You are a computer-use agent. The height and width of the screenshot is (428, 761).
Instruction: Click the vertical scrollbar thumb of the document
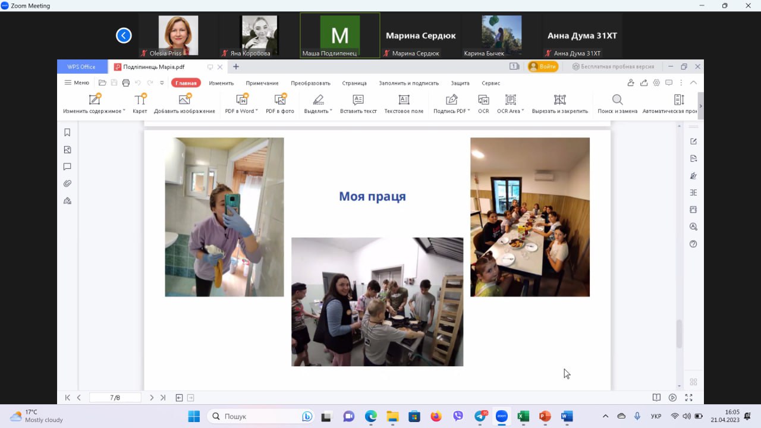point(679,334)
